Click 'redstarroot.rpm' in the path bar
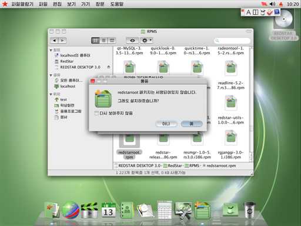301x226 pixels. pyautogui.click(x=219, y=166)
